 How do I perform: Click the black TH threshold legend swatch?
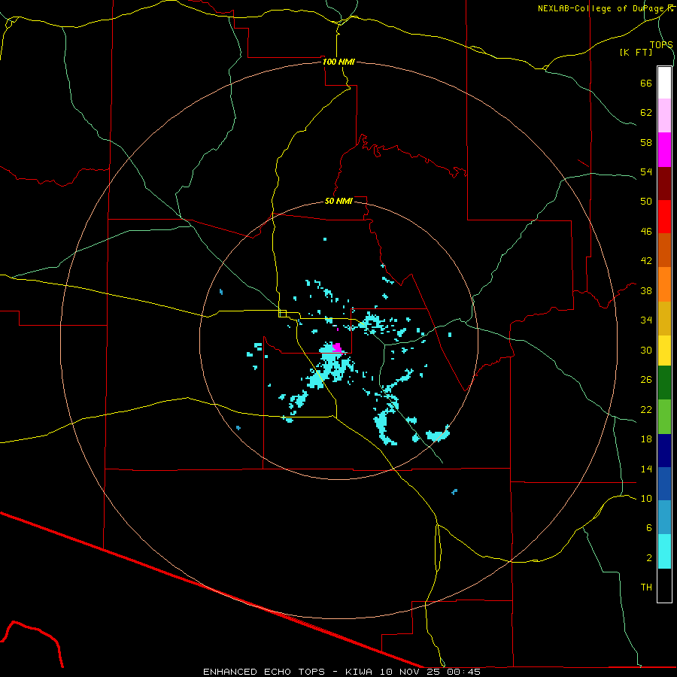[x=664, y=585]
